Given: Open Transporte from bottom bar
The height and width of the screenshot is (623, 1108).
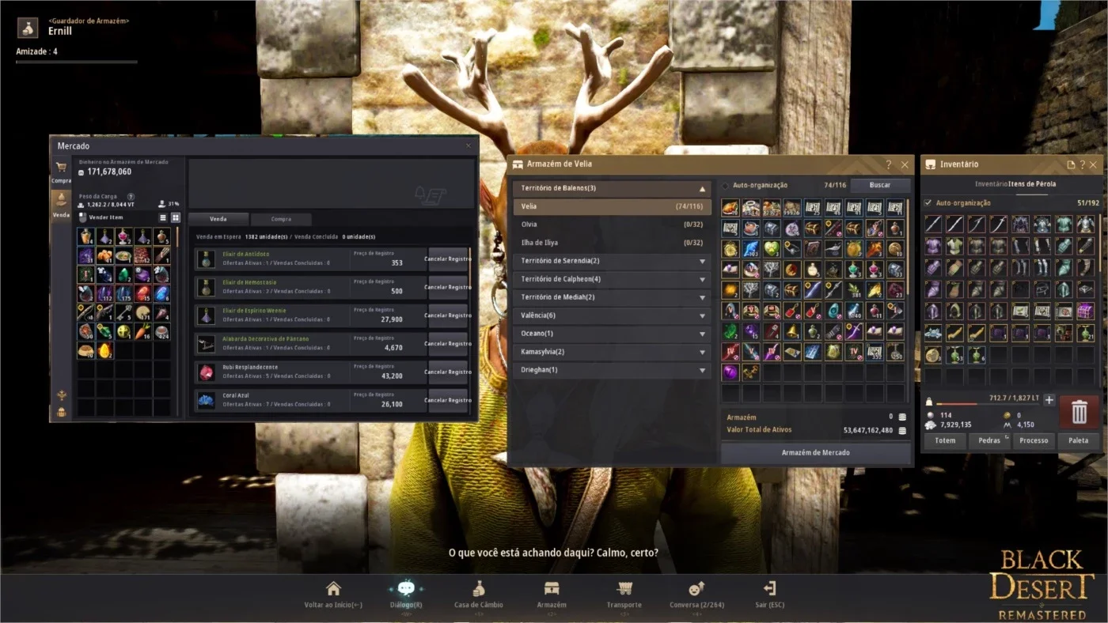Looking at the screenshot, I should click(x=624, y=595).
